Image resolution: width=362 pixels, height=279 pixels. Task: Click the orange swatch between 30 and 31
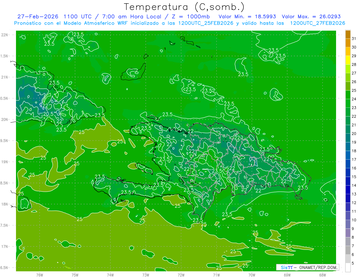[x=348, y=43]
